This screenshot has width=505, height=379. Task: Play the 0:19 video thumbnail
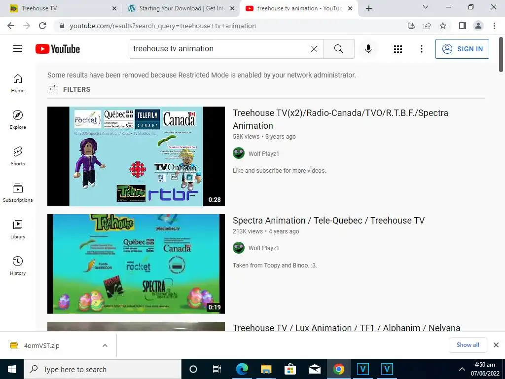click(x=136, y=264)
